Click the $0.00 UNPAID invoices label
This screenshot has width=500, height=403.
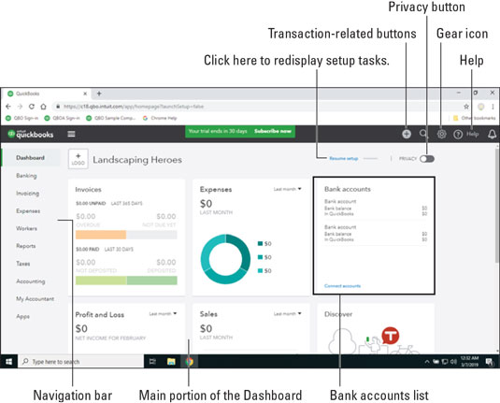pyautogui.click(x=91, y=203)
